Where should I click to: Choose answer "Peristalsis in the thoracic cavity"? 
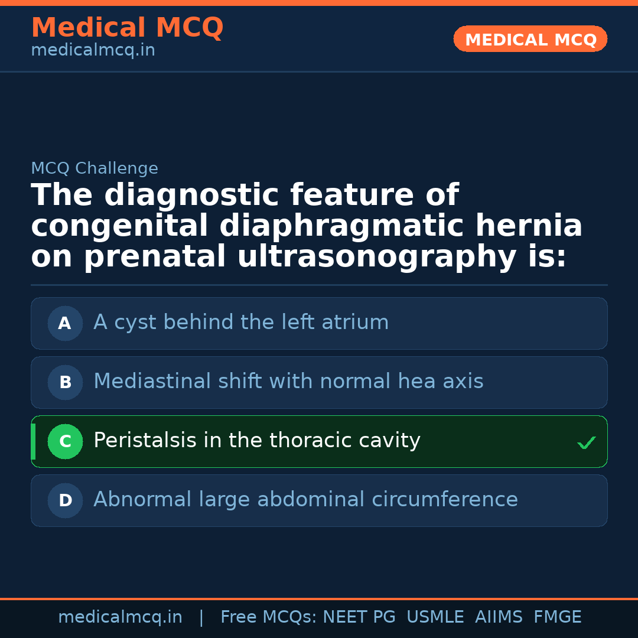(x=257, y=441)
